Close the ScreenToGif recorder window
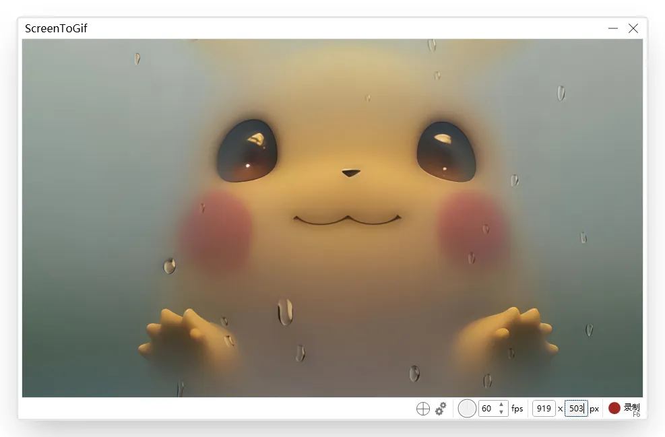 point(633,28)
